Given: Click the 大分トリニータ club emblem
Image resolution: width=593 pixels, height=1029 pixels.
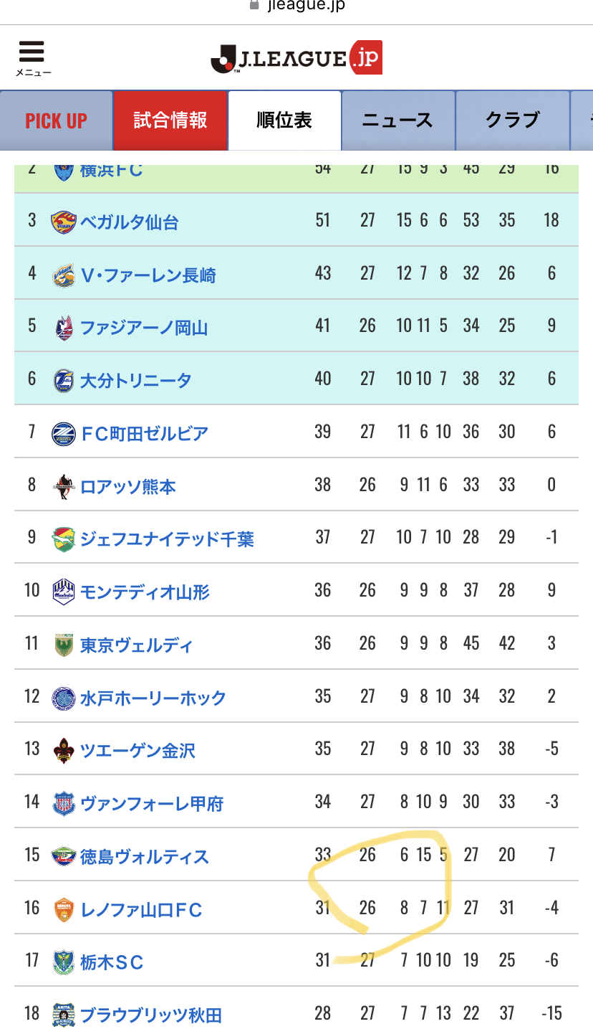Looking at the screenshot, I should tap(63, 381).
